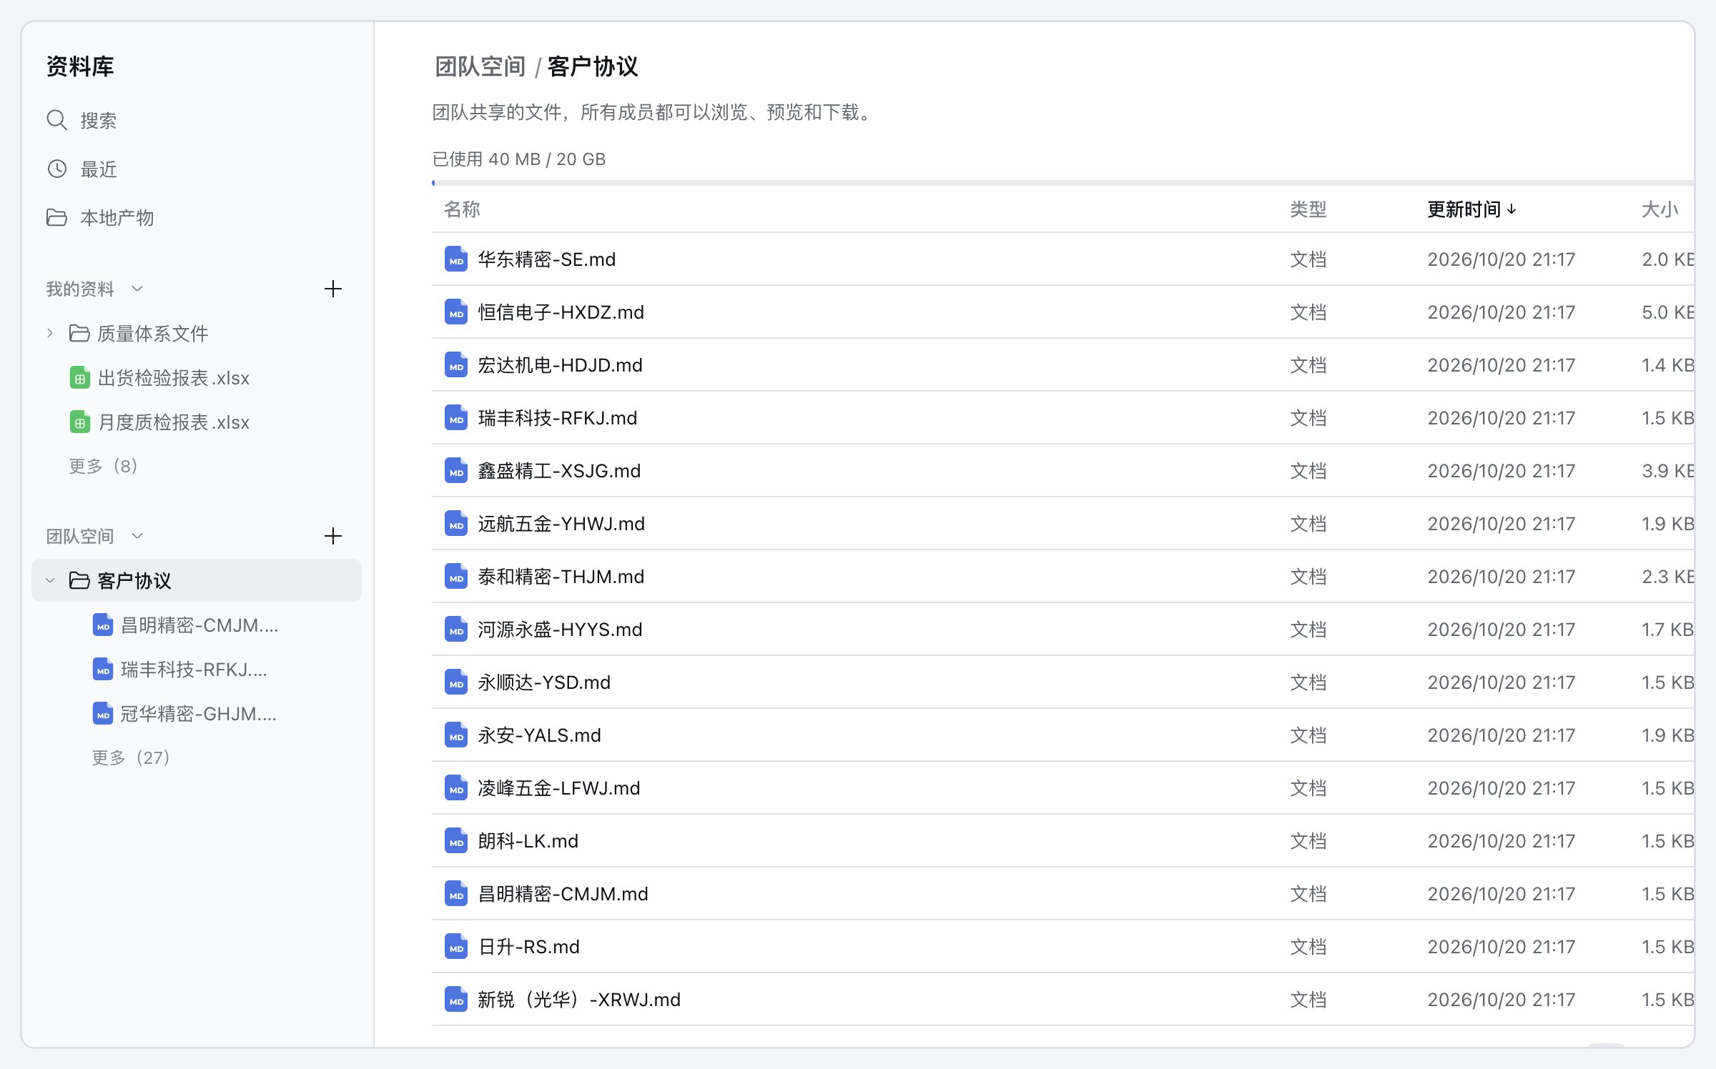
Task: Click the spreadsheet icon of 出货检验报表.xlsx
Action: point(80,377)
